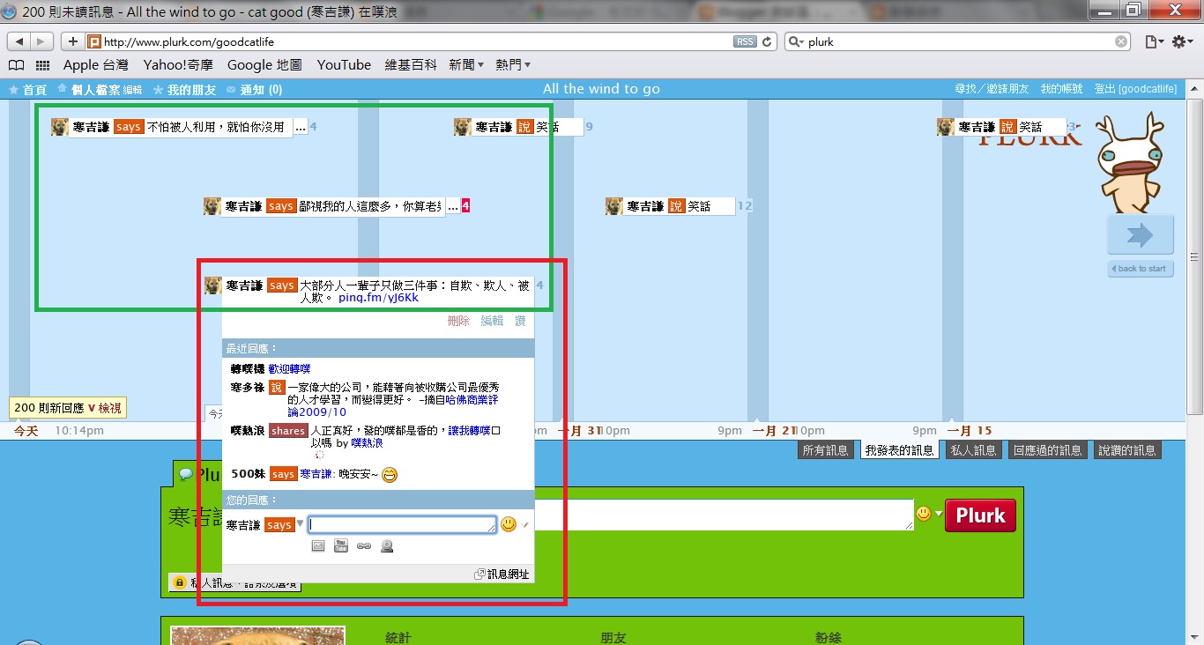Click 讚 to like the plurk
Image resolution: width=1204 pixels, height=645 pixels.
(520, 322)
